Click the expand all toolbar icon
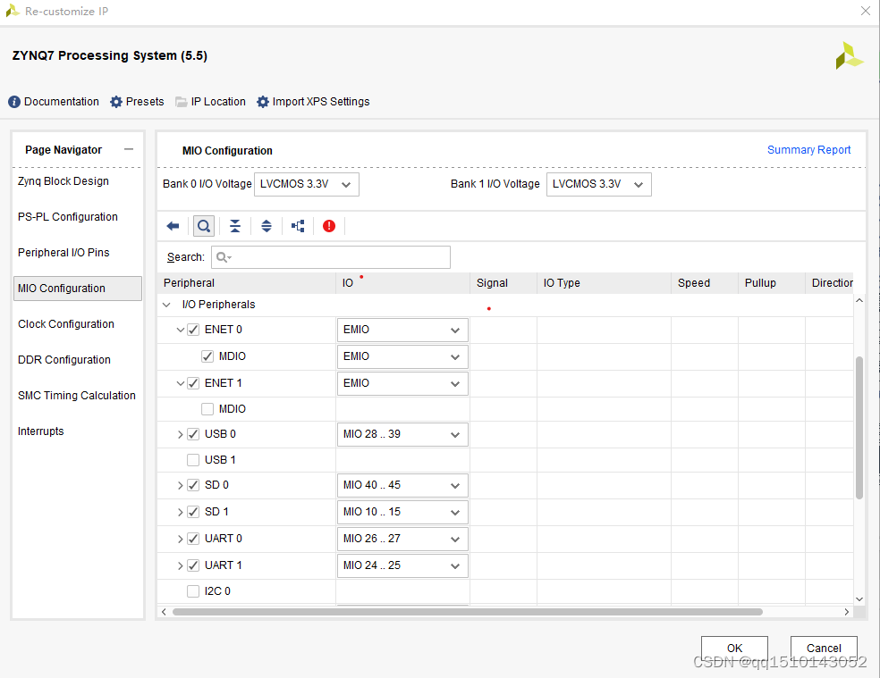This screenshot has height=678, width=880. pyautogui.click(x=267, y=226)
